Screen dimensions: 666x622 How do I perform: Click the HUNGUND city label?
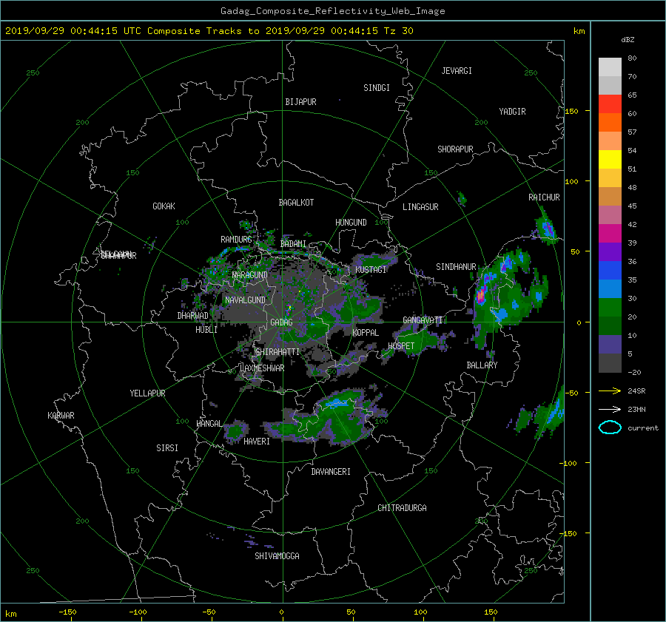pos(351,223)
